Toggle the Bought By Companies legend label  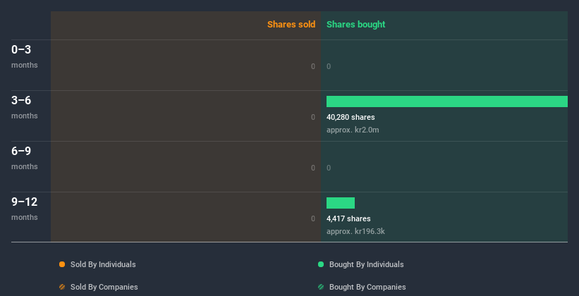pos(367,287)
